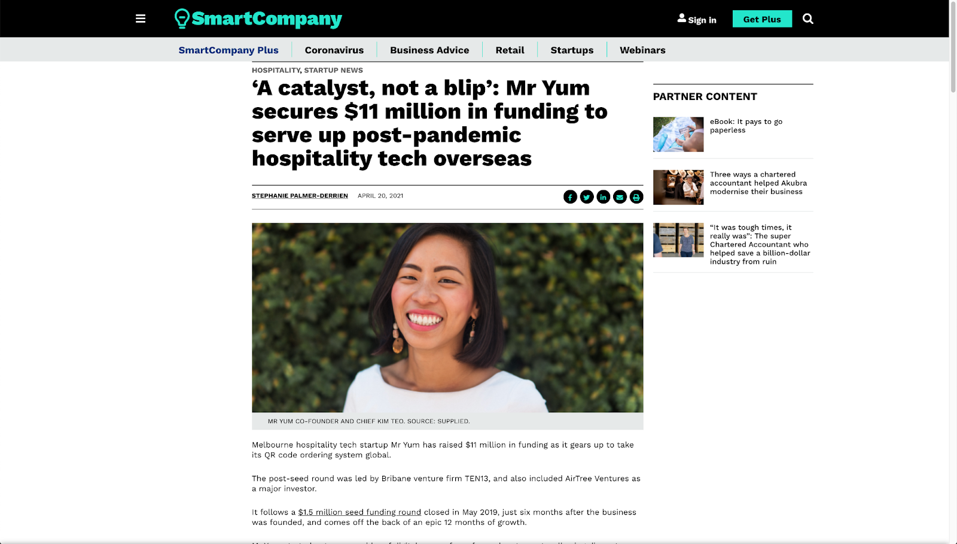957x544 pixels.
Task: Click the SmartCompany lightbulb logo
Action: click(x=258, y=19)
